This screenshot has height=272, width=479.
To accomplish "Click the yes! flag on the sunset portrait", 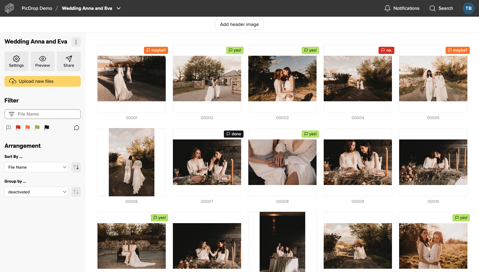I will [461, 218].
